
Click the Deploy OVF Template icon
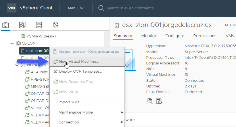click(x=56, y=71)
